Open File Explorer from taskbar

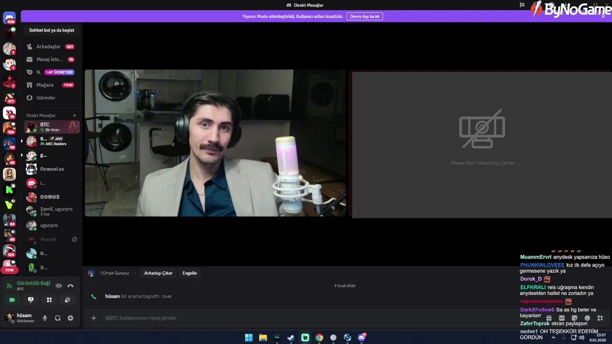263,338
